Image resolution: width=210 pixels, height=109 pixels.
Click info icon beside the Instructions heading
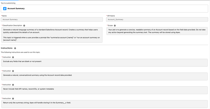tap(15, 48)
